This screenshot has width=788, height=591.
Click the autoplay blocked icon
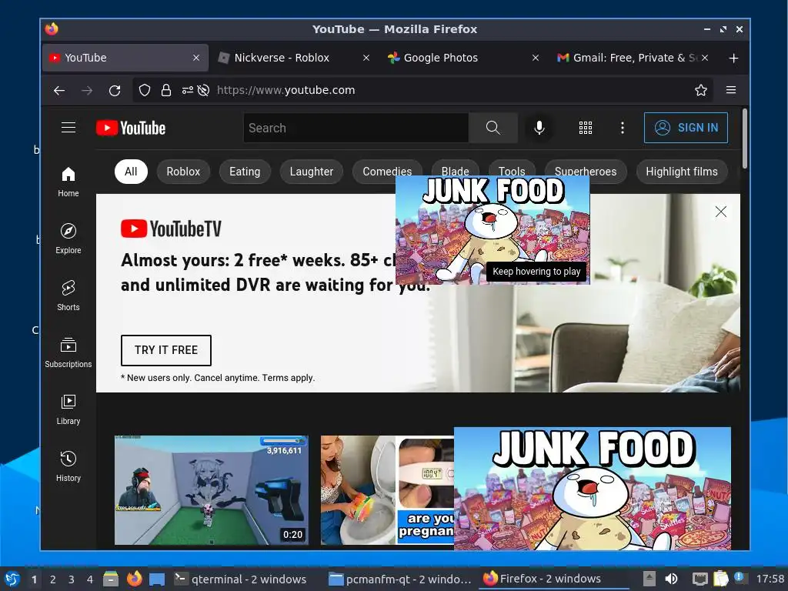[203, 91]
